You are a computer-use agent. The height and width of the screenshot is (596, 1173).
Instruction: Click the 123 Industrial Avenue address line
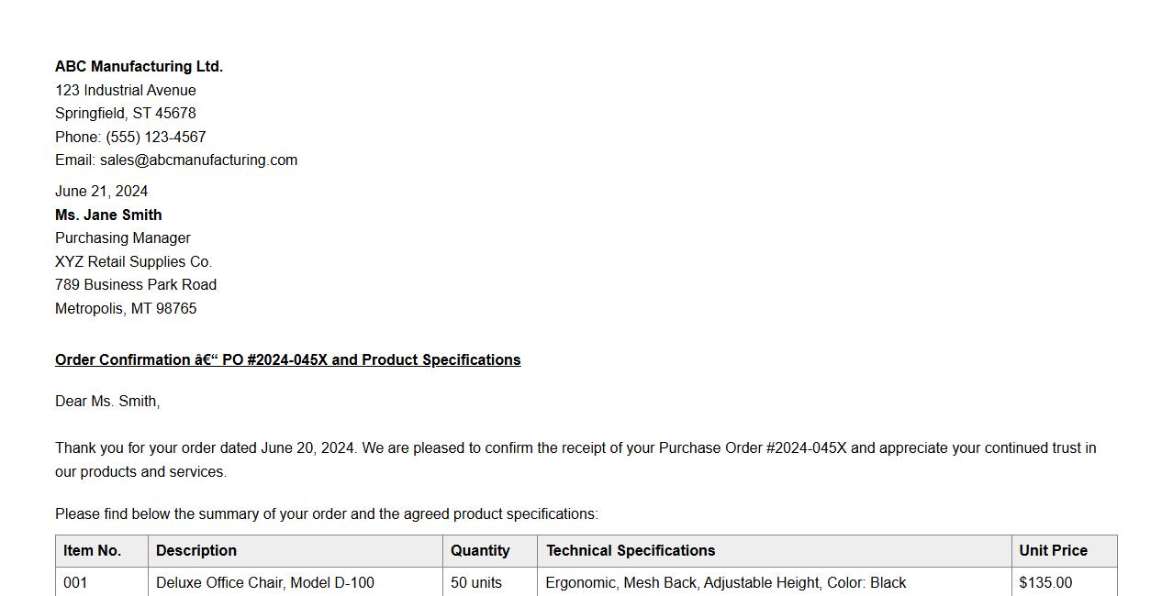tap(125, 91)
